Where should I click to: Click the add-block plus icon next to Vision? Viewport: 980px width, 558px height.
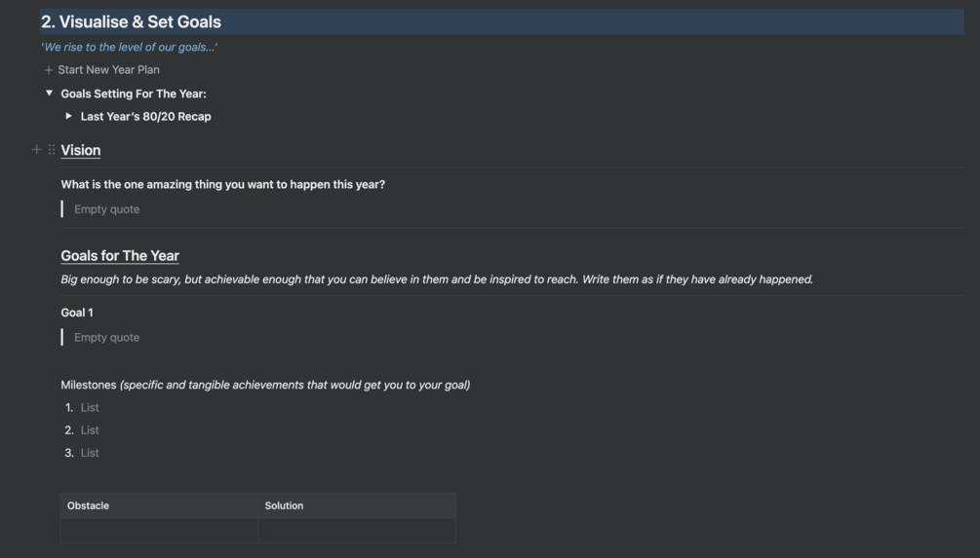[37, 150]
